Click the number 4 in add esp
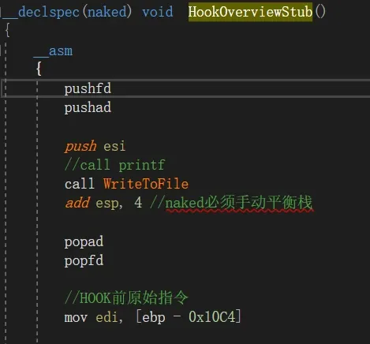Image resolution: width=370 pixels, height=344 pixels. (x=138, y=203)
